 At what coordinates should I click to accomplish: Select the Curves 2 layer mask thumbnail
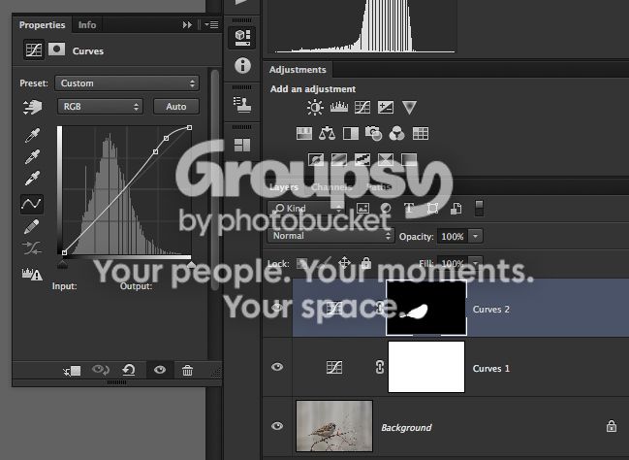(426, 309)
